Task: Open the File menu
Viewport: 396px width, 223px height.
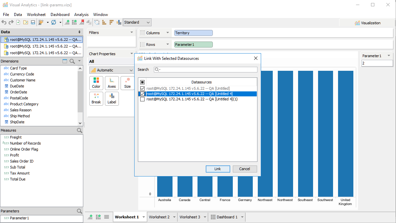Action: (6, 15)
